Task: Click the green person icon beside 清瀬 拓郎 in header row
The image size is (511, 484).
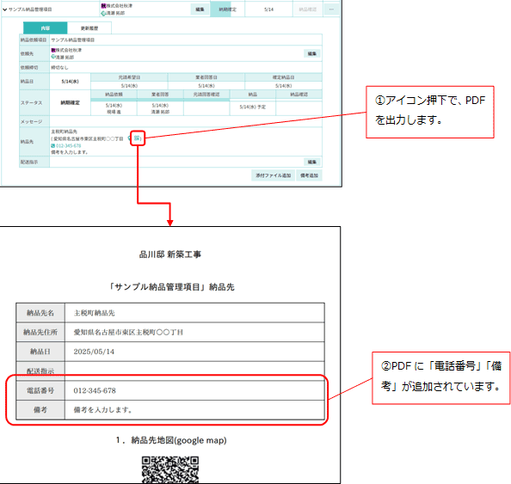Action: [x=103, y=13]
